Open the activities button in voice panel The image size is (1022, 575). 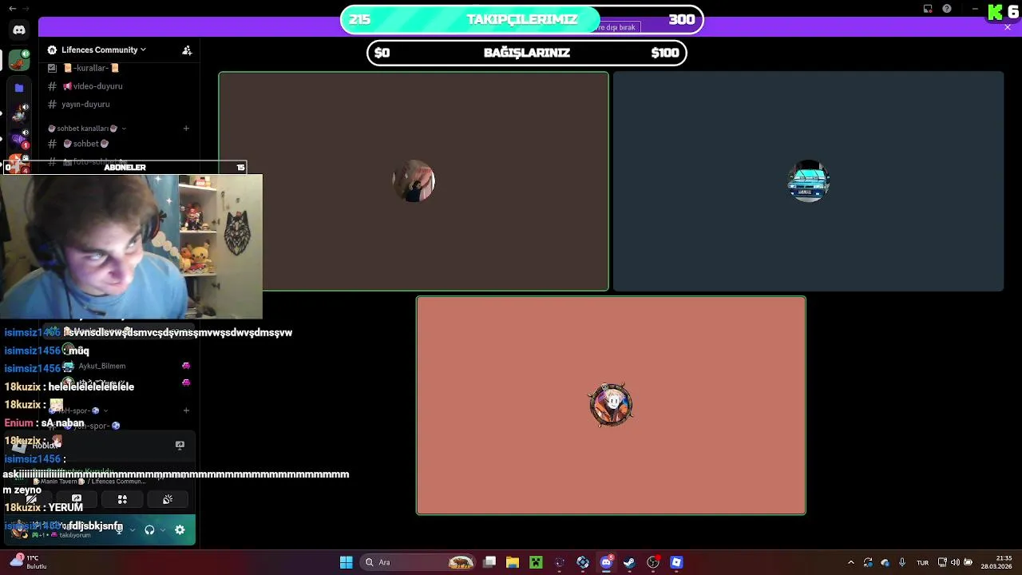122,499
